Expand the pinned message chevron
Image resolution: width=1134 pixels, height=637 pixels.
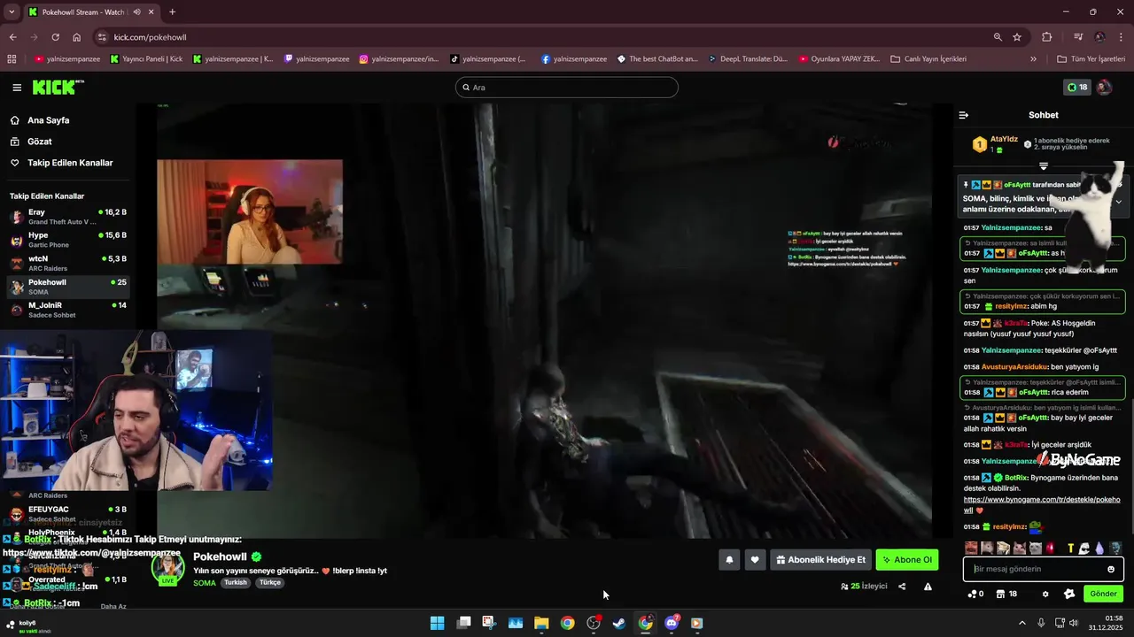tap(1118, 202)
